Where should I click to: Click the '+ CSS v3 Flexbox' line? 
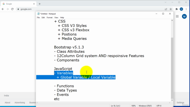(x=74, y=30)
